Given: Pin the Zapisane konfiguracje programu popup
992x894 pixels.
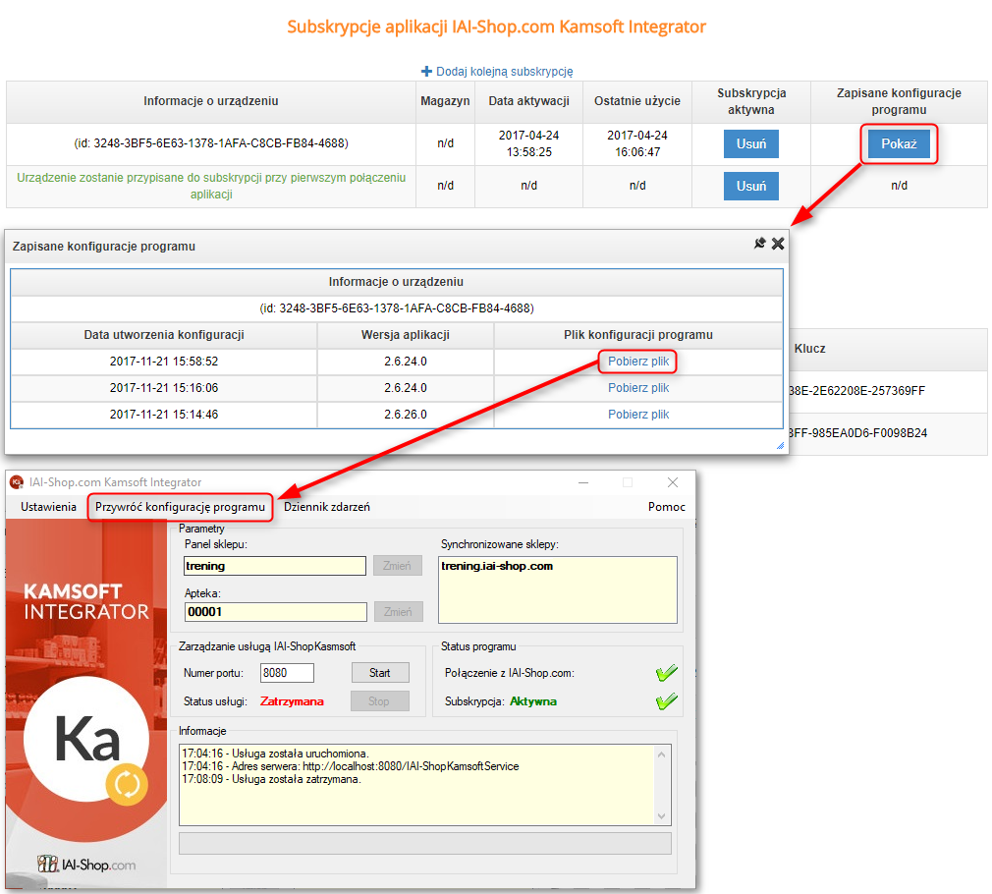Looking at the screenshot, I should coord(759,244).
